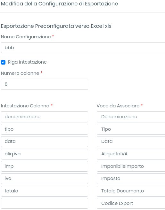
Task: Open the Codice Export dropdown
Action: coord(131,203)
